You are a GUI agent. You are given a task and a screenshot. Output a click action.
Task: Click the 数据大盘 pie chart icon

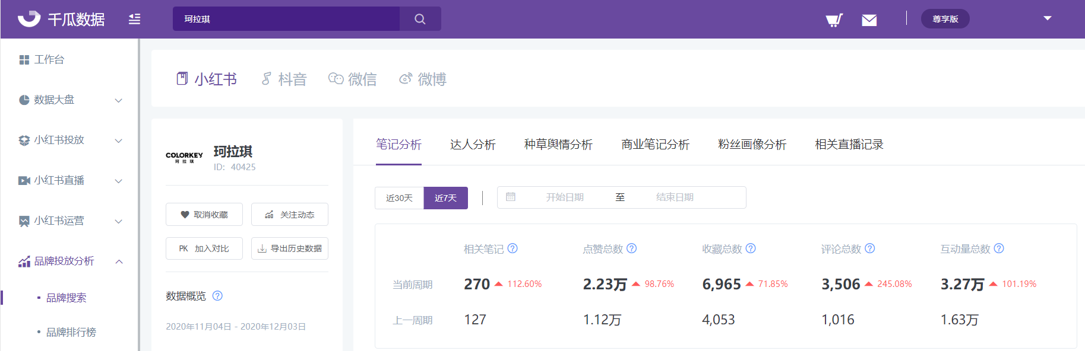24,100
